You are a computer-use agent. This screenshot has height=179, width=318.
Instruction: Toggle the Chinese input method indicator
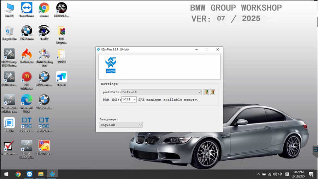[x=280, y=174]
